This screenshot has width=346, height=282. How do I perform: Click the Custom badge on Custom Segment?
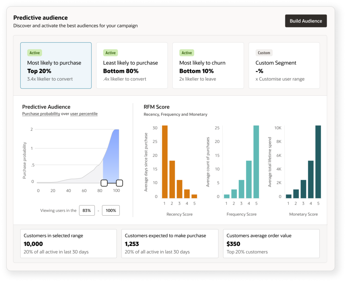click(264, 53)
